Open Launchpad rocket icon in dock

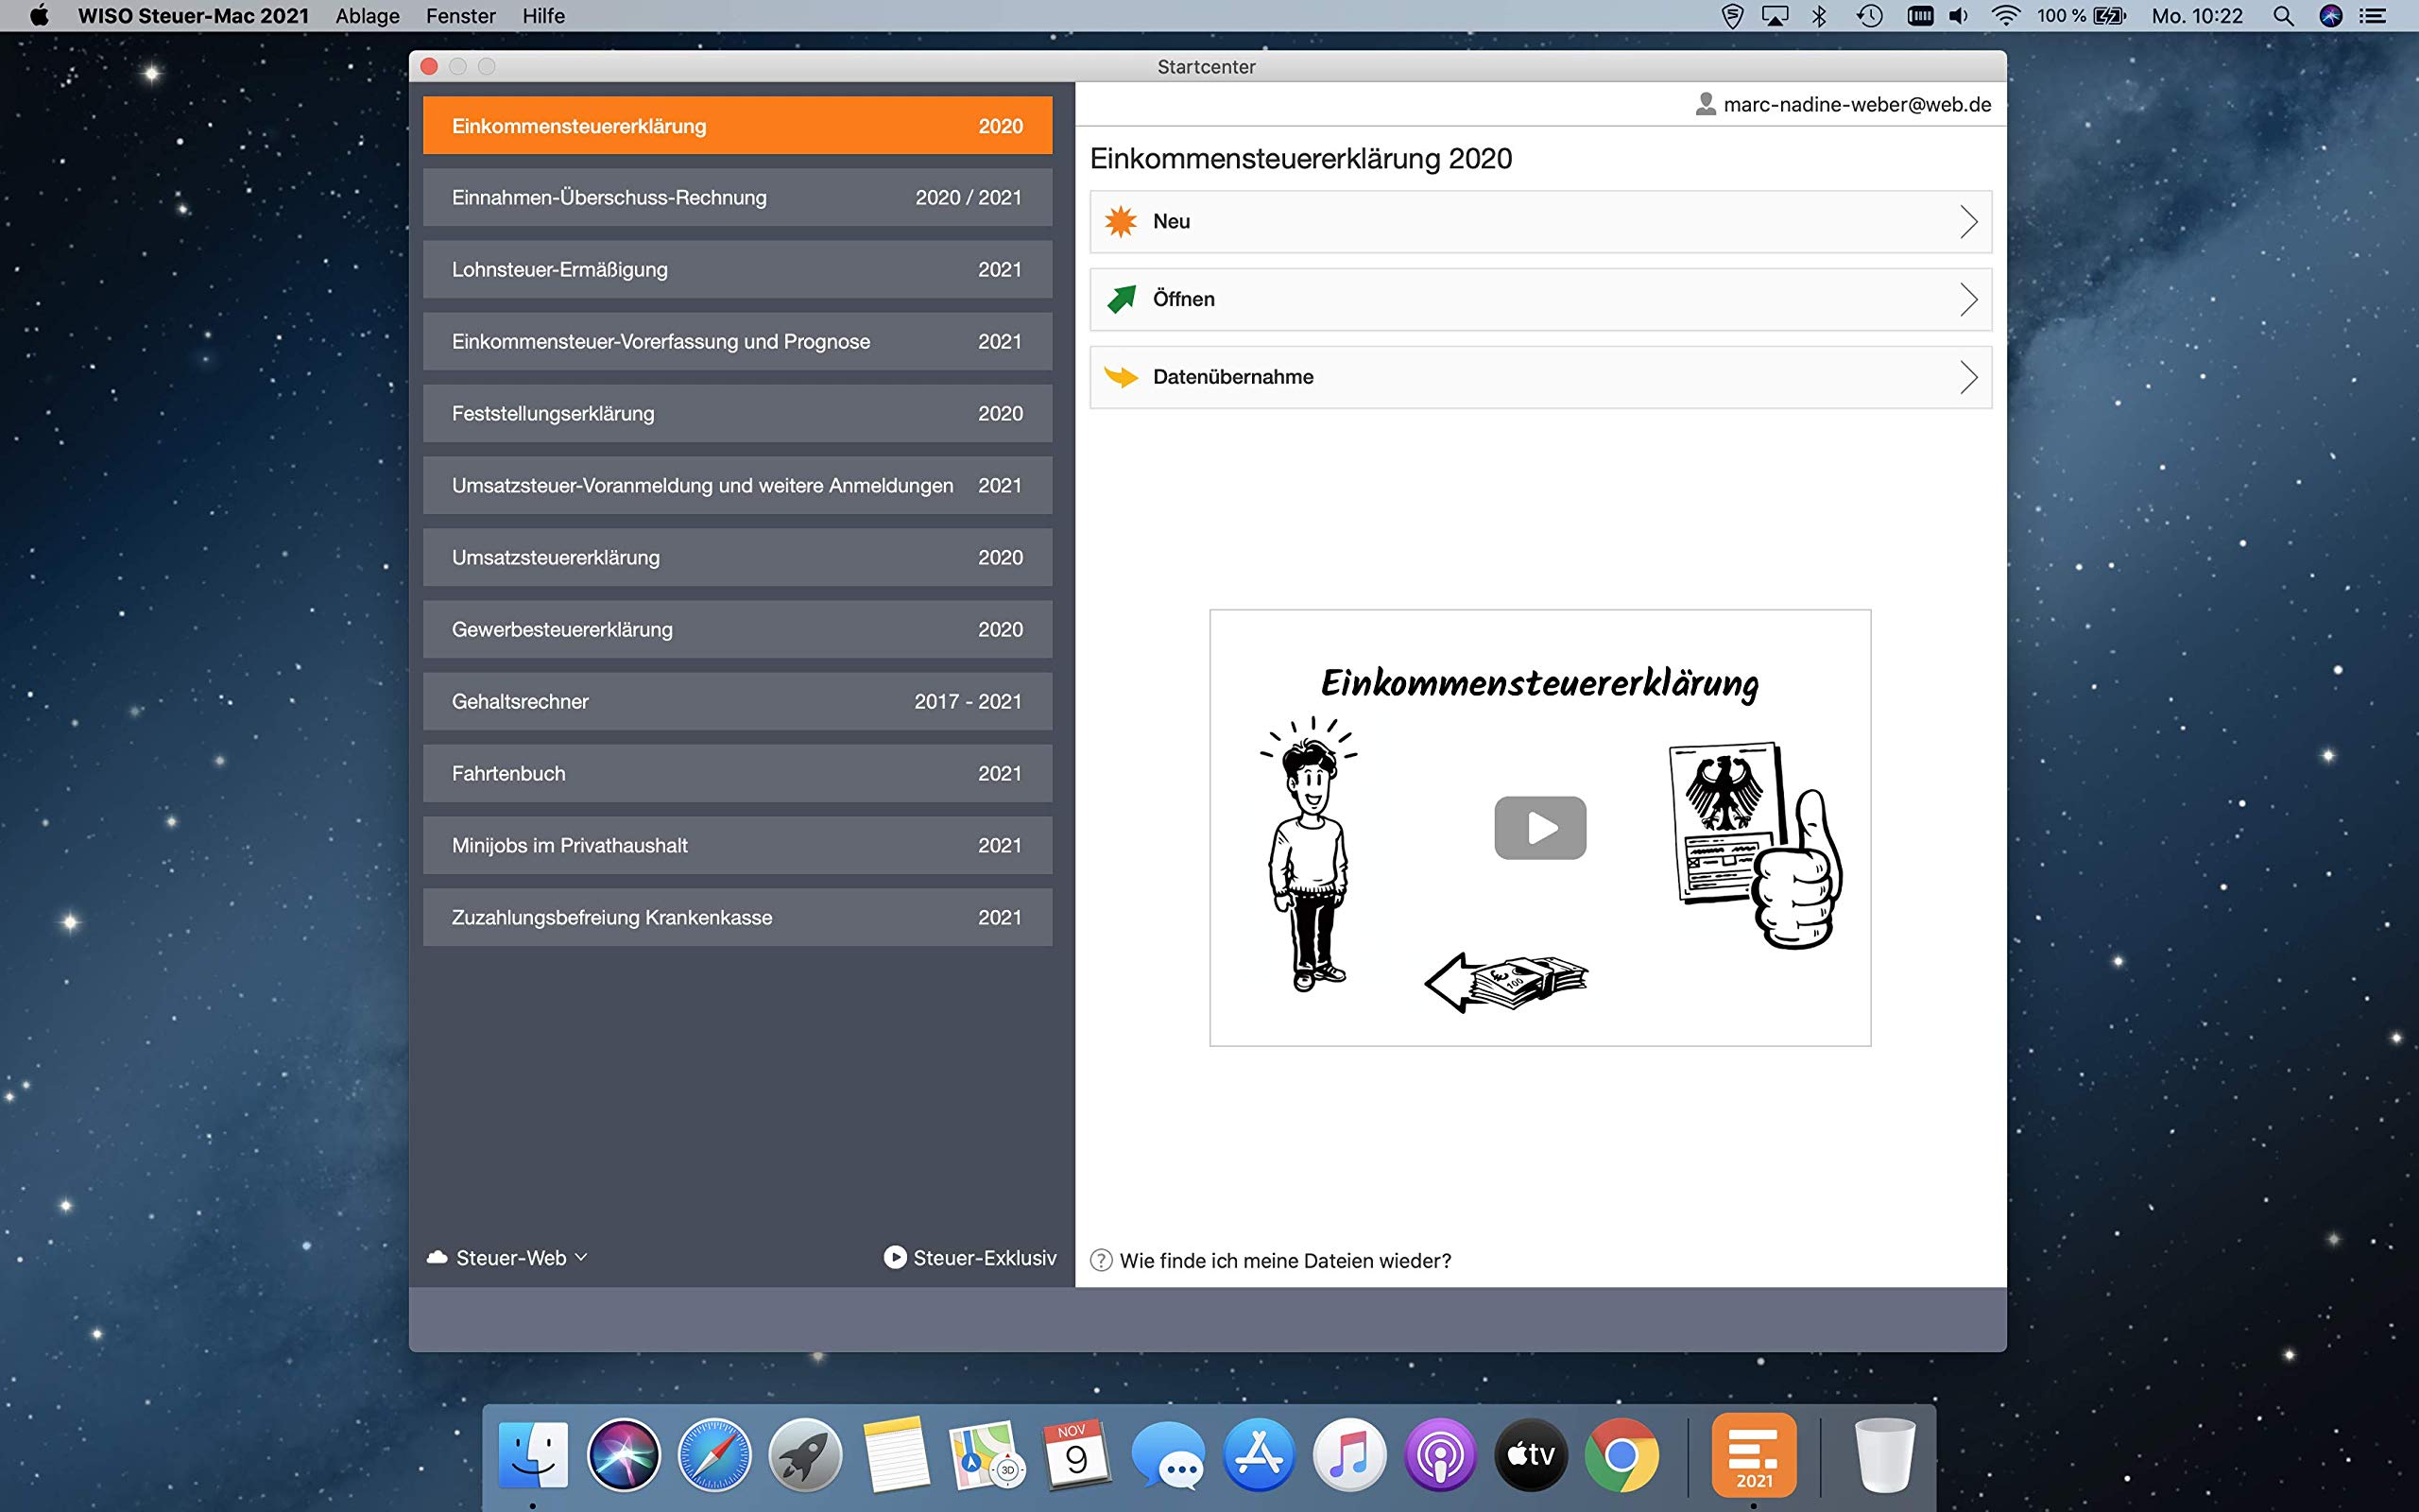pyautogui.click(x=805, y=1455)
